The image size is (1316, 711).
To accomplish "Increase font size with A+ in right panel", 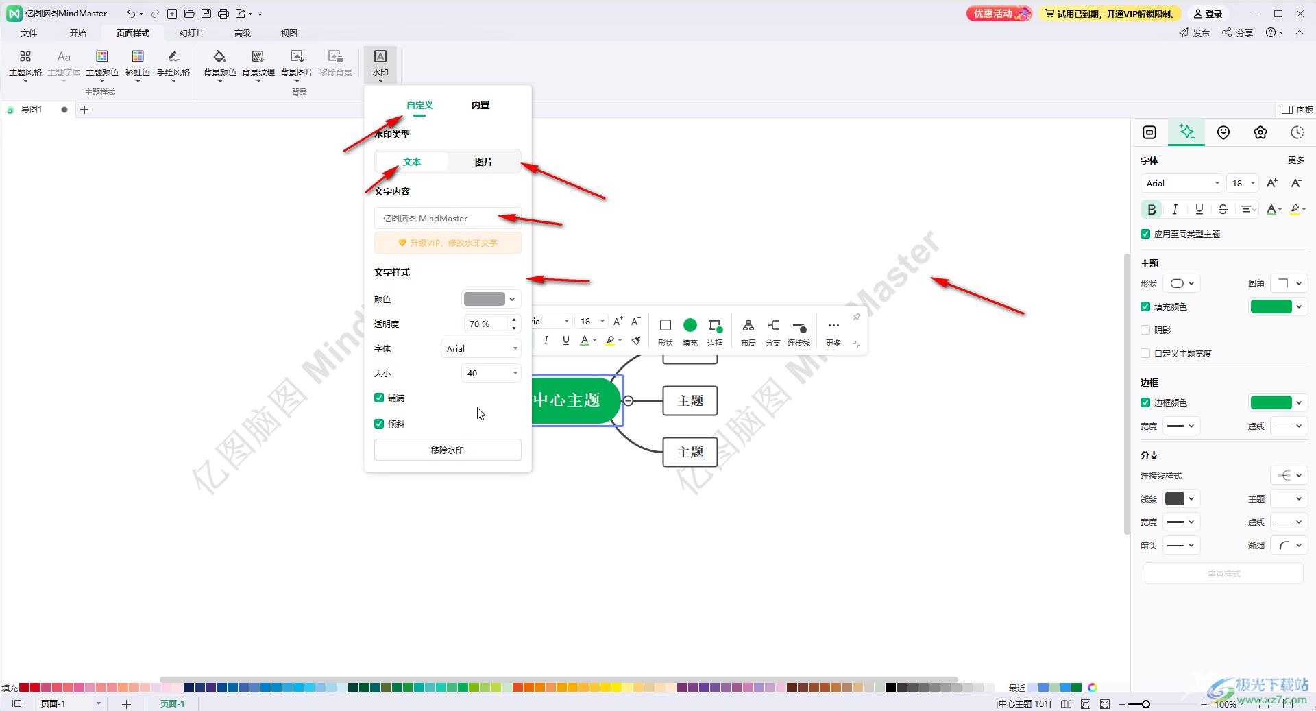I will (x=1272, y=183).
